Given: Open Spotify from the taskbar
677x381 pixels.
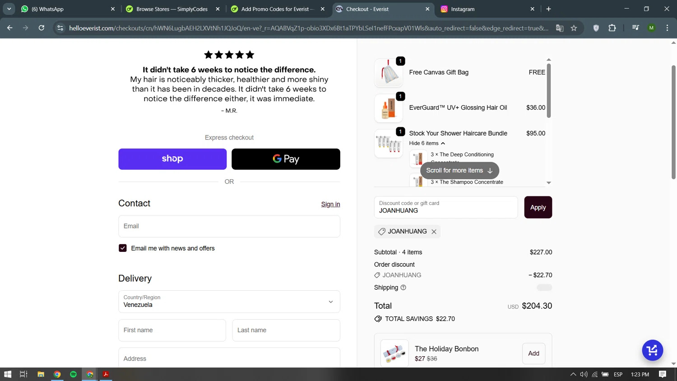Looking at the screenshot, I should pyautogui.click(x=73, y=374).
